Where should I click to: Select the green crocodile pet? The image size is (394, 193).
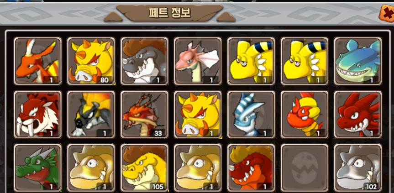pyautogui.click(x=38, y=167)
